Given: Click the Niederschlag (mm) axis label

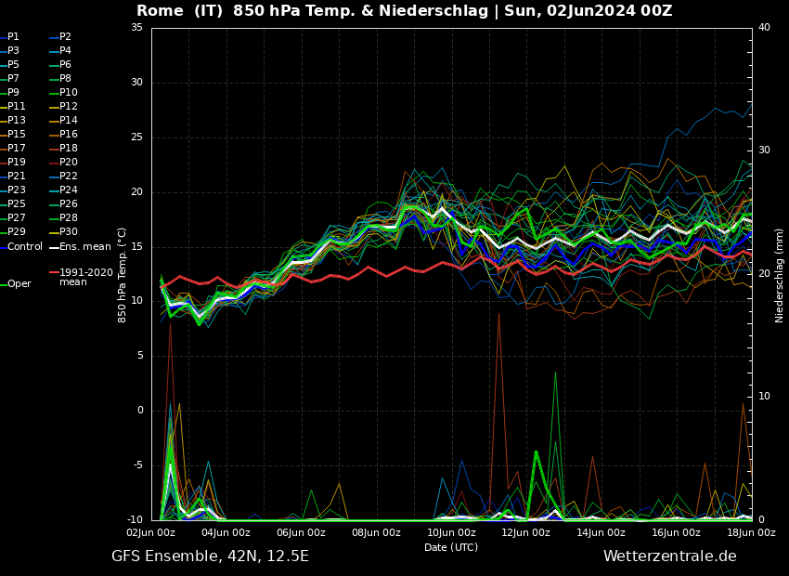Looking at the screenshot, I should coord(780,275).
